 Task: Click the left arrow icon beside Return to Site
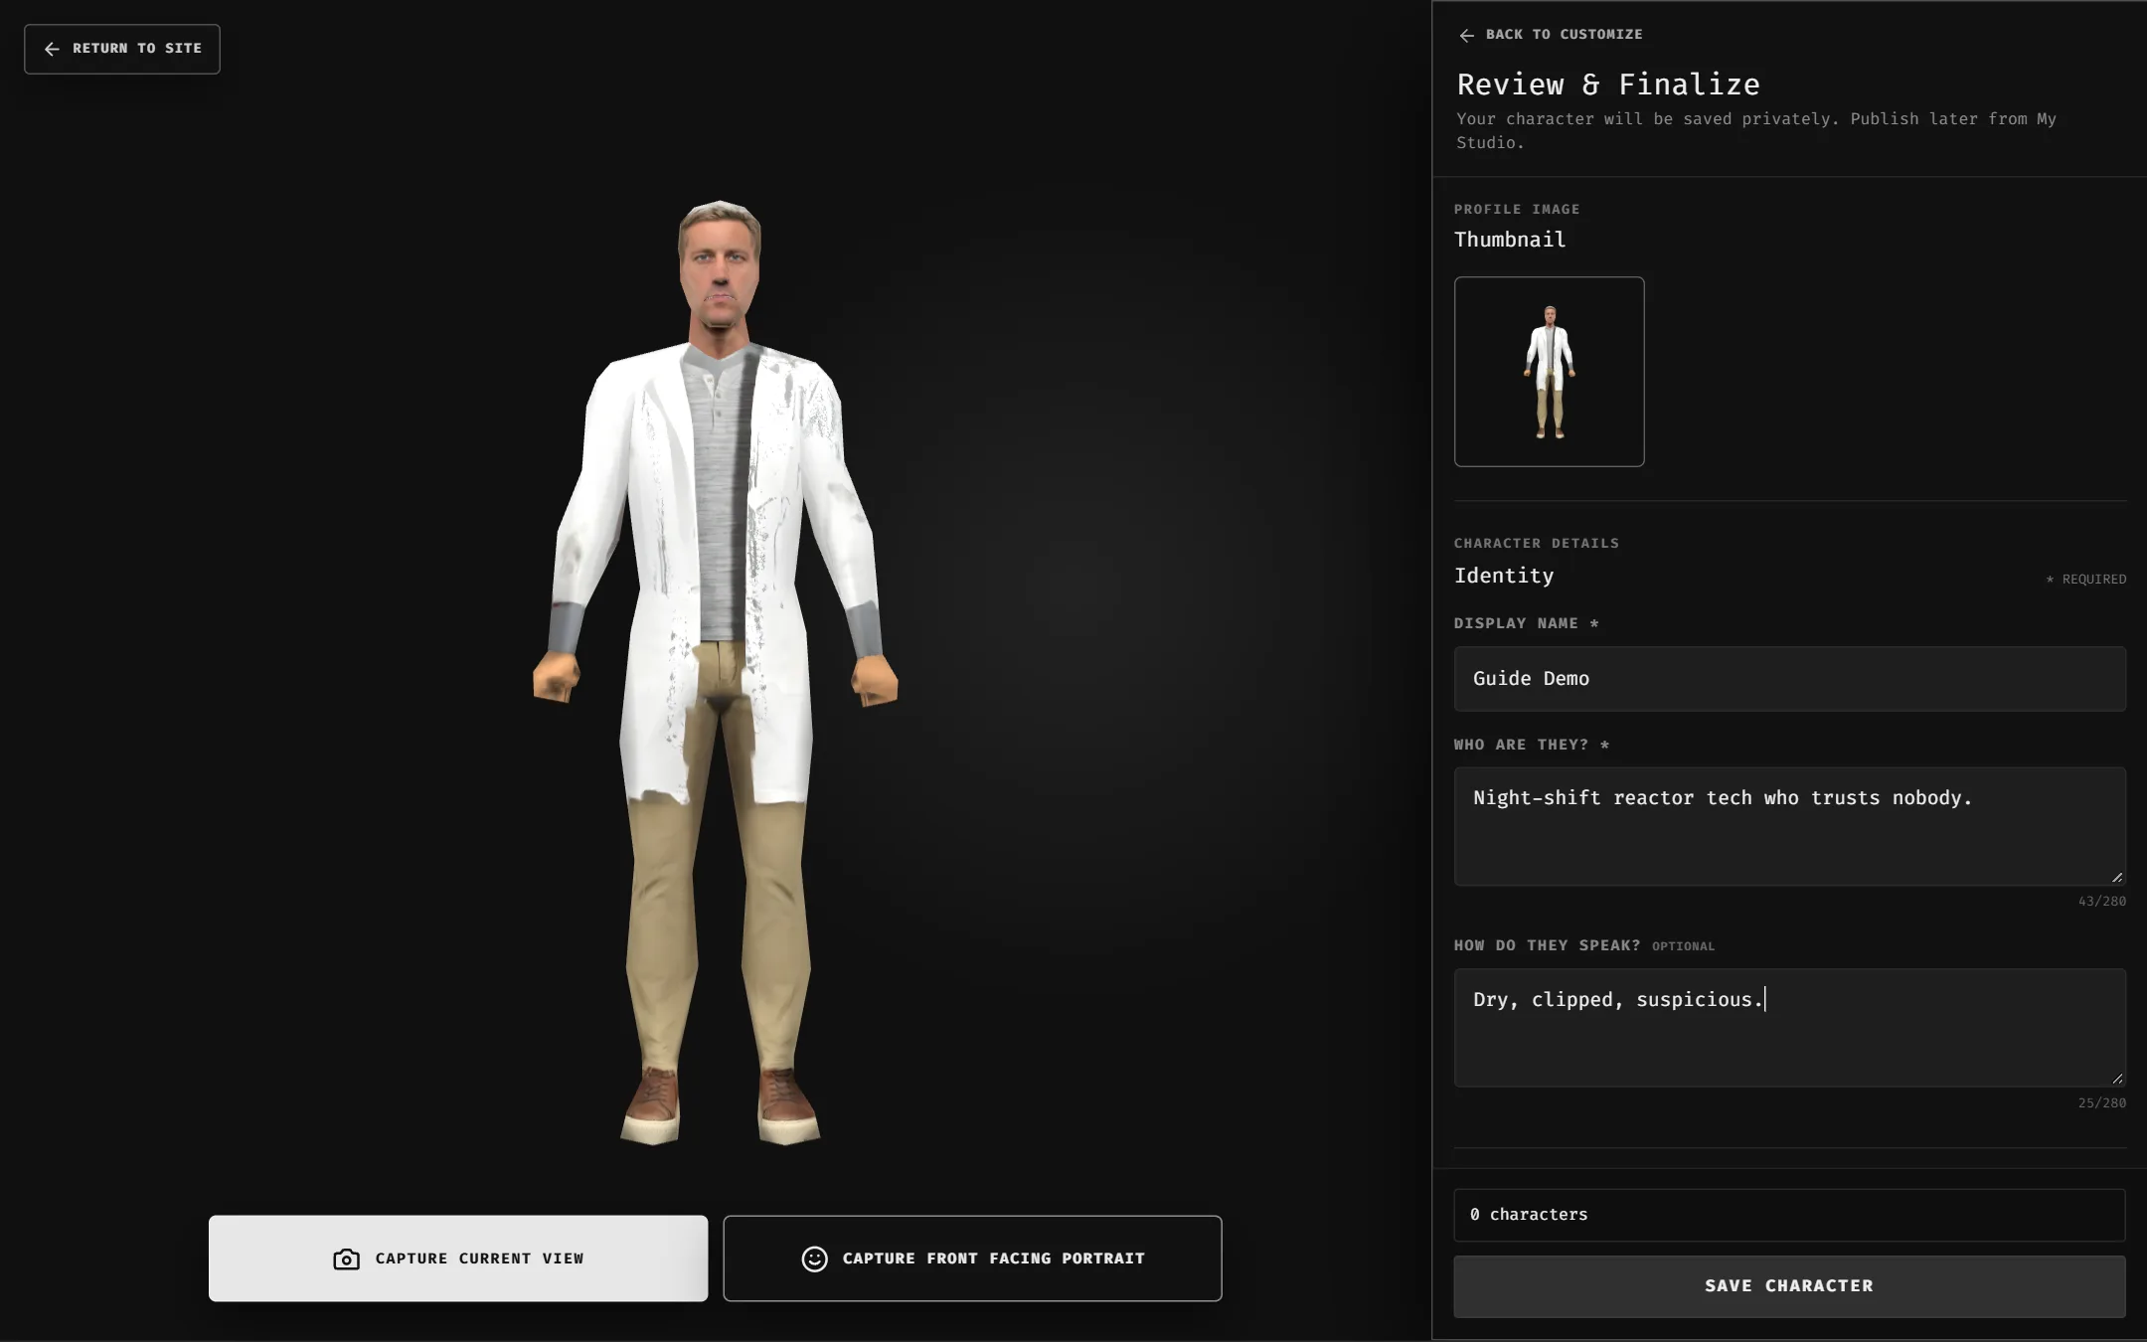(x=52, y=49)
